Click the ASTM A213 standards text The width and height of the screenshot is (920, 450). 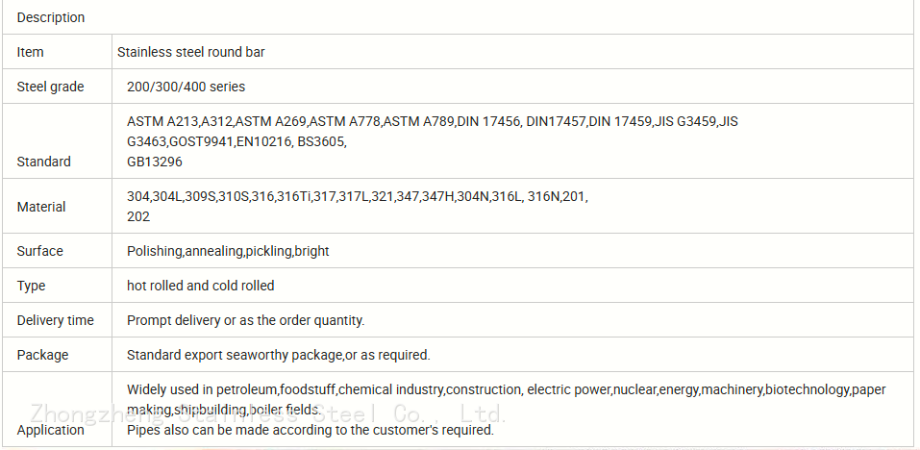click(x=433, y=121)
